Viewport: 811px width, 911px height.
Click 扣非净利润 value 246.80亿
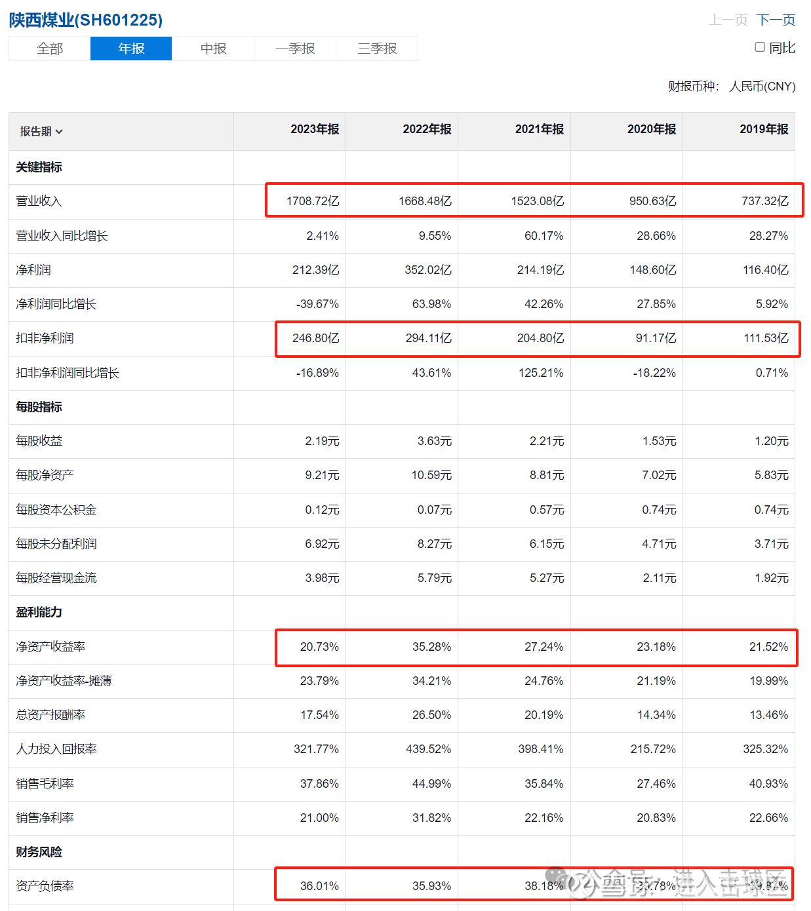point(316,338)
